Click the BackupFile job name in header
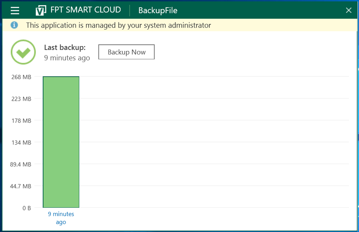Image resolution: width=359 pixels, height=232 pixels. (158, 10)
